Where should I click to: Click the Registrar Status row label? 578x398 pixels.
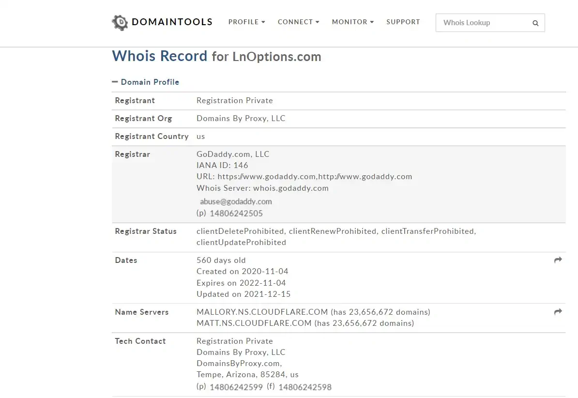pos(146,231)
